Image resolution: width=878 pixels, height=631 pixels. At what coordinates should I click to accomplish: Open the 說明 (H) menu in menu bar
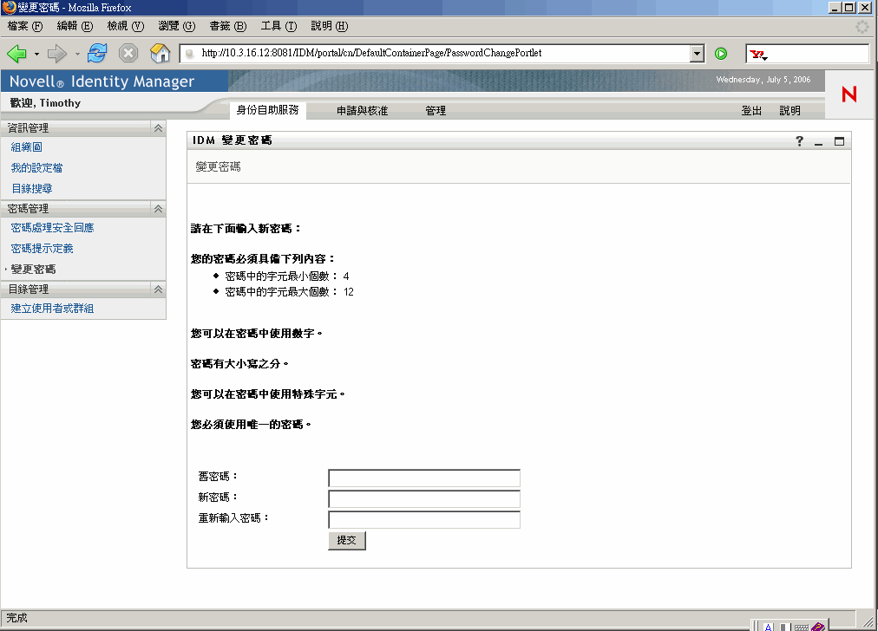[330, 26]
